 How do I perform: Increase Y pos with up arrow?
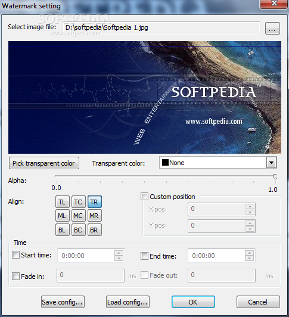pyautogui.click(x=250, y=223)
